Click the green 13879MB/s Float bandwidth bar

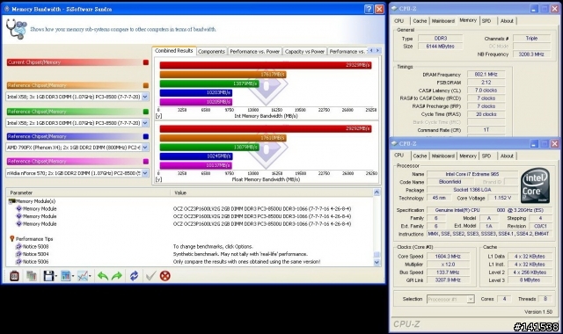(209, 147)
